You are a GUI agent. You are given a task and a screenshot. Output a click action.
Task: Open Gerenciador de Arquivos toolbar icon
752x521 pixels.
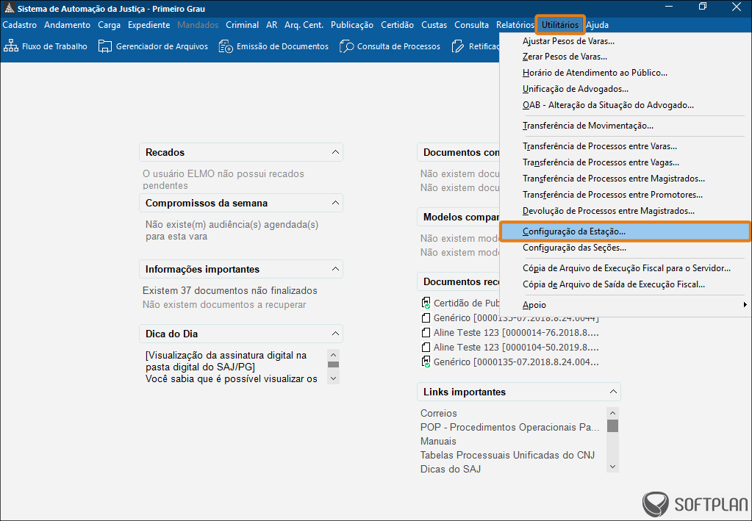(104, 46)
